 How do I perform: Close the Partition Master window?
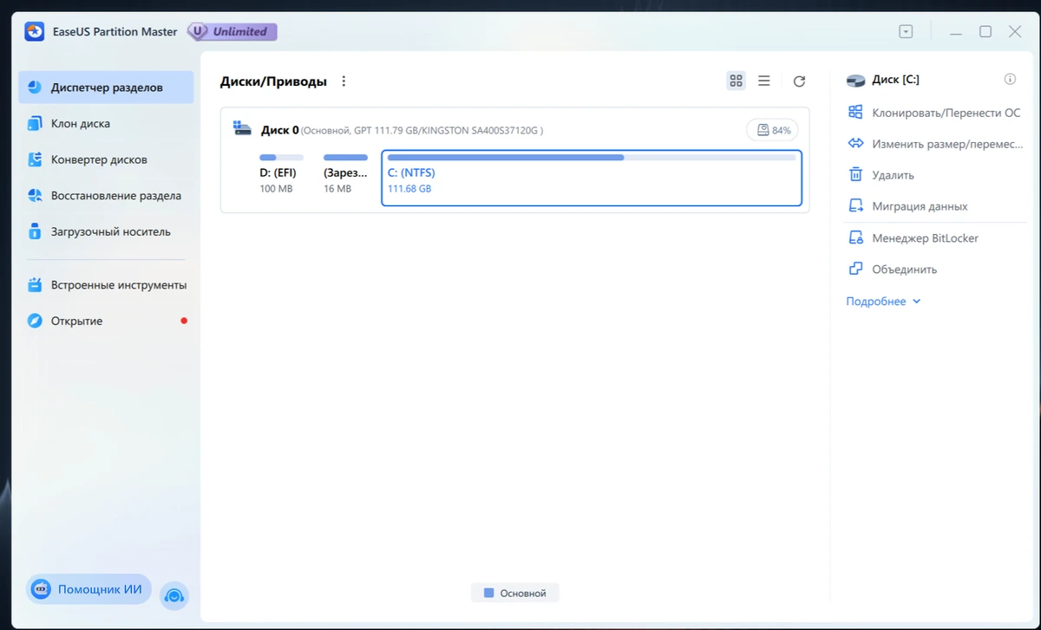pyautogui.click(x=1015, y=32)
